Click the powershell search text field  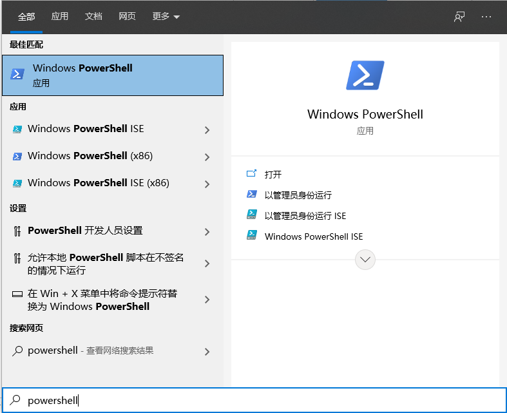(258, 400)
